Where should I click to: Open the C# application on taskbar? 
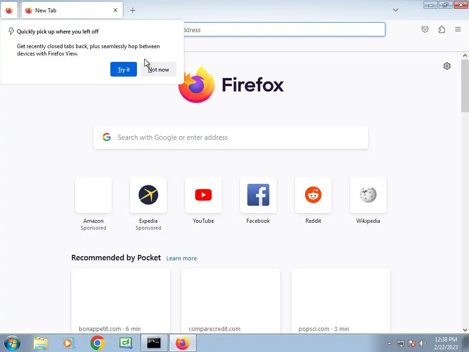(125, 343)
